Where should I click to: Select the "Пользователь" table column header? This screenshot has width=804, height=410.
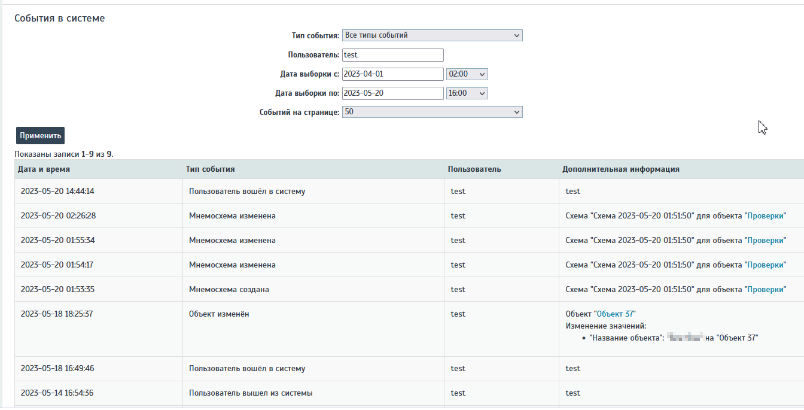(474, 169)
